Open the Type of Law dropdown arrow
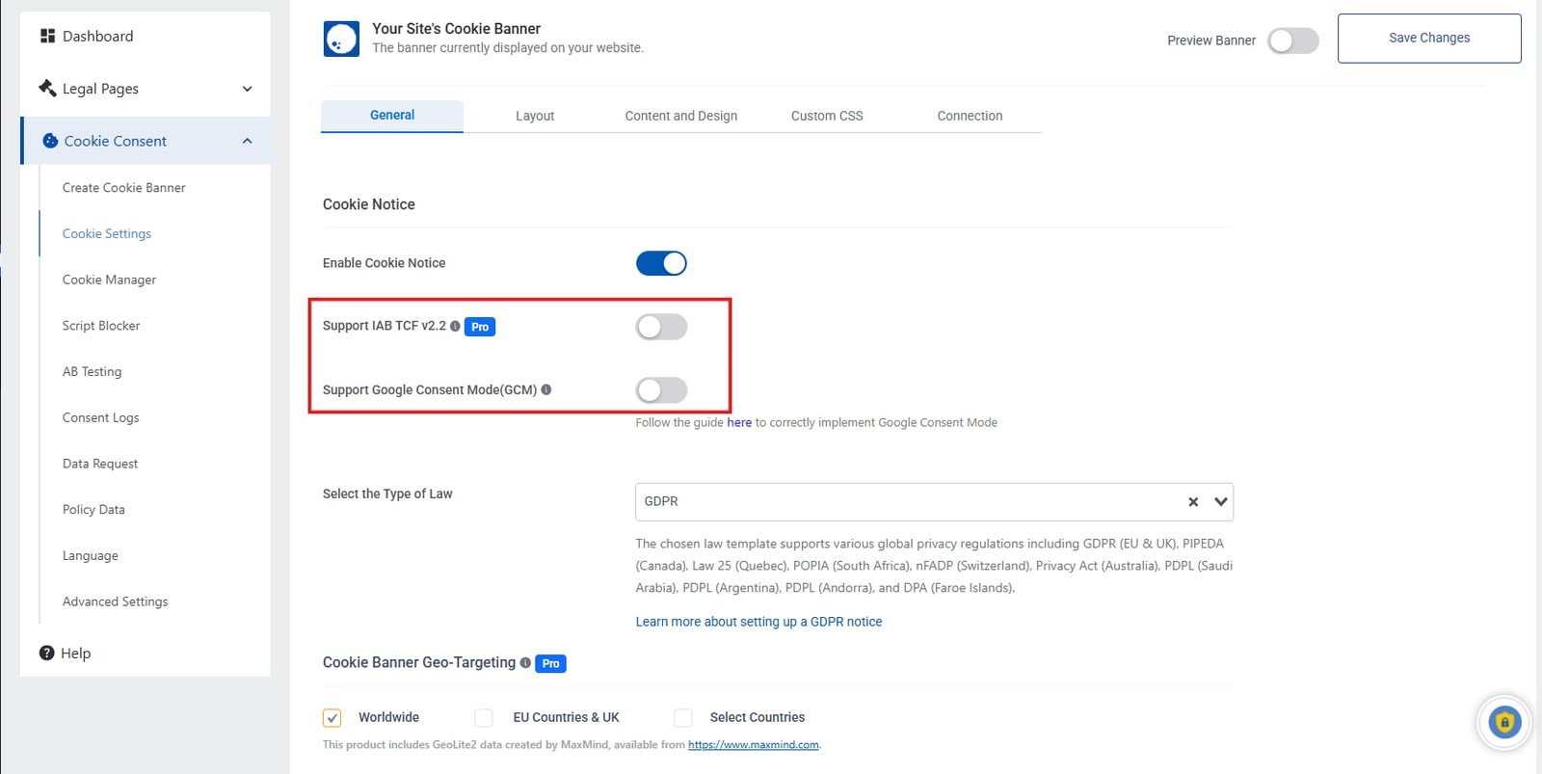Image resolution: width=1542 pixels, height=774 pixels. (1220, 501)
